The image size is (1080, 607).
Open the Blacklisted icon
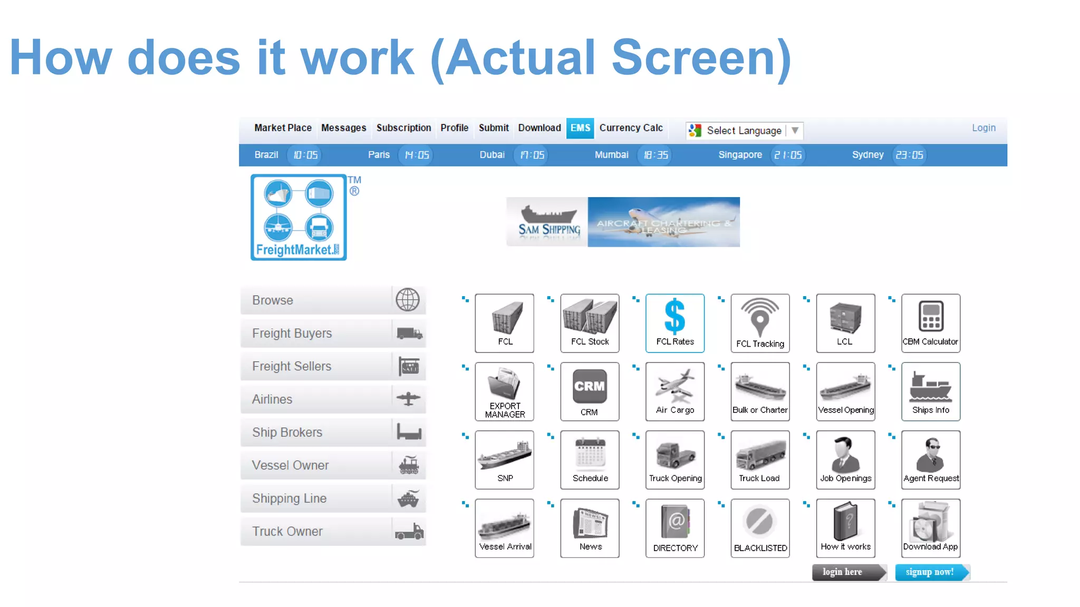click(x=760, y=528)
